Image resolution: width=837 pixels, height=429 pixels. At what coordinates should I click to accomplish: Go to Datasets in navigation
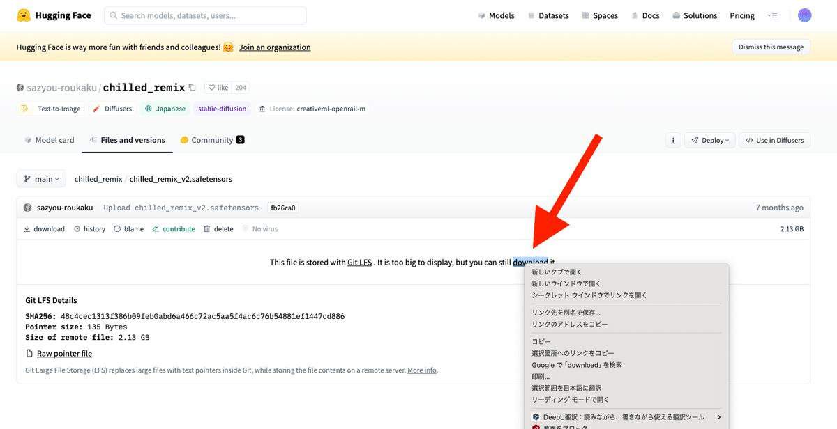point(548,15)
